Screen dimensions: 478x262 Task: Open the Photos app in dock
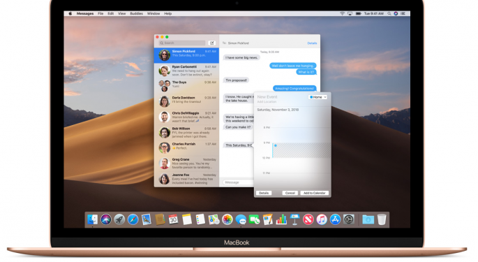pyautogui.click(x=227, y=219)
